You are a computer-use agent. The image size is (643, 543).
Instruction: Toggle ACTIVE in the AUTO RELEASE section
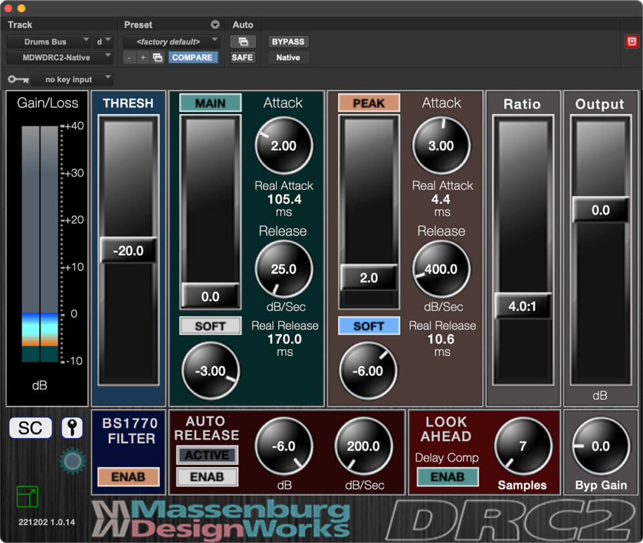click(206, 455)
